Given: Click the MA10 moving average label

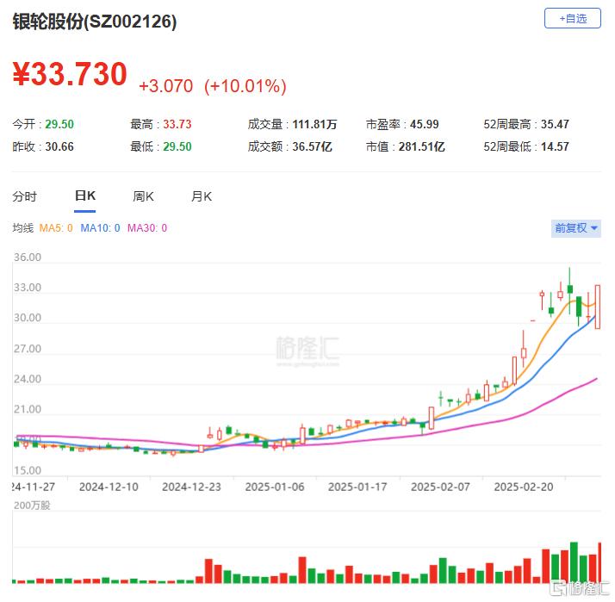Looking at the screenshot, I should [x=100, y=228].
